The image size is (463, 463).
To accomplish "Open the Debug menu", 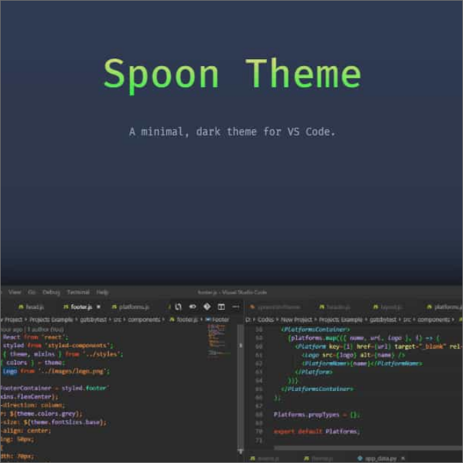I will (x=52, y=292).
